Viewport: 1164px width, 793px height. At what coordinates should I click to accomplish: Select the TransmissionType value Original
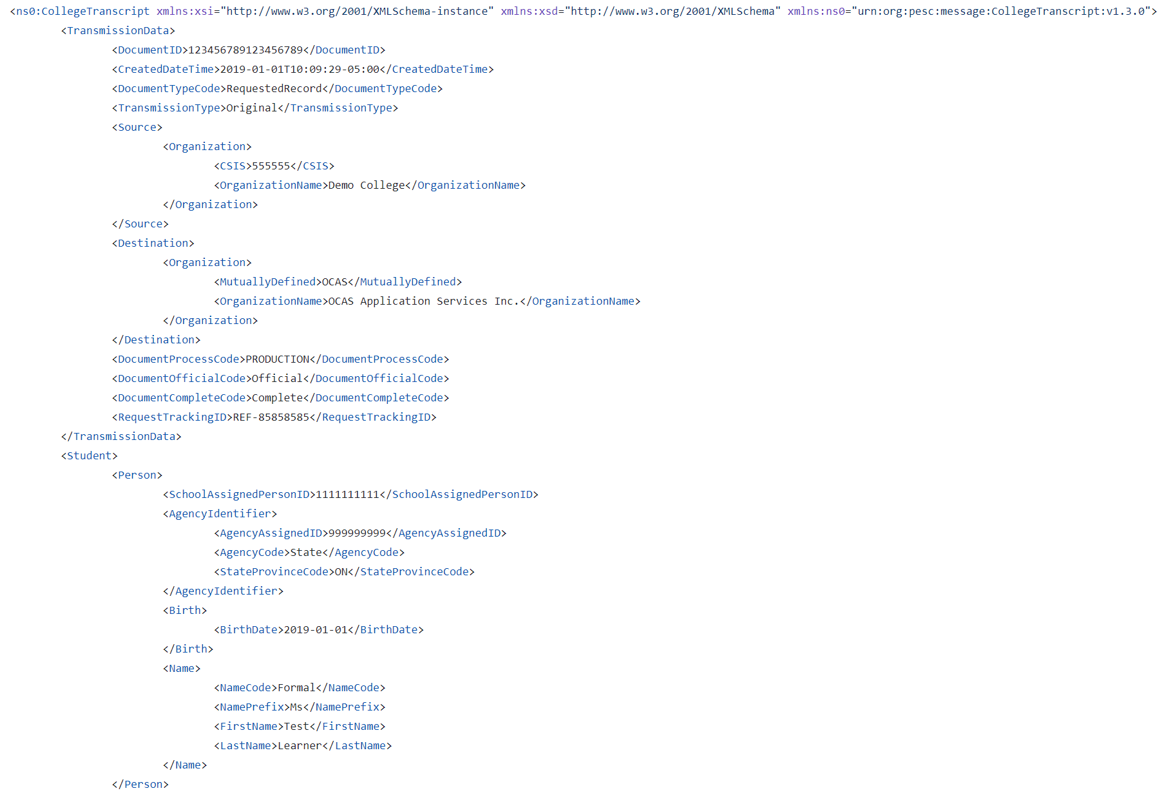click(x=252, y=108)
